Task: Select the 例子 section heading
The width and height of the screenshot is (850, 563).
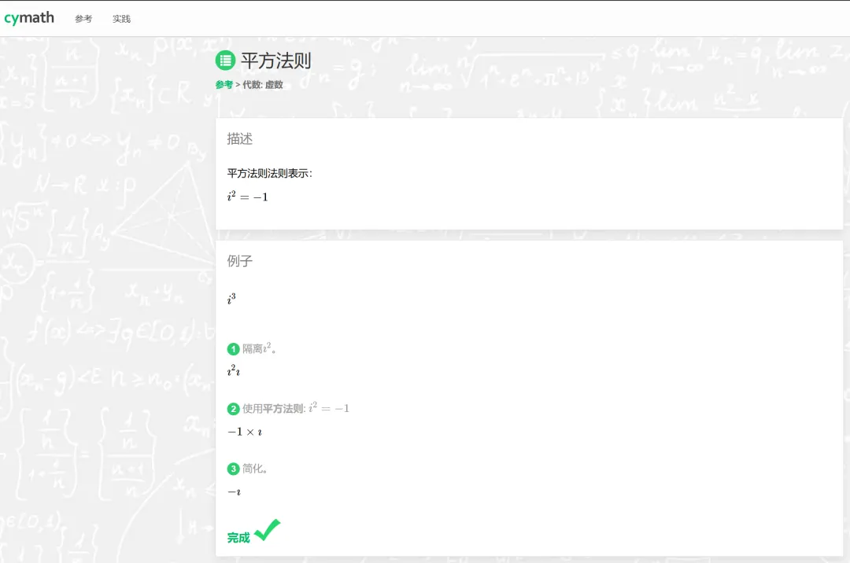Action: [x=239, y=261]
